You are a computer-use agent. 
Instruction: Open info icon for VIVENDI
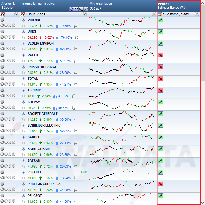click(x=23, y=20)
